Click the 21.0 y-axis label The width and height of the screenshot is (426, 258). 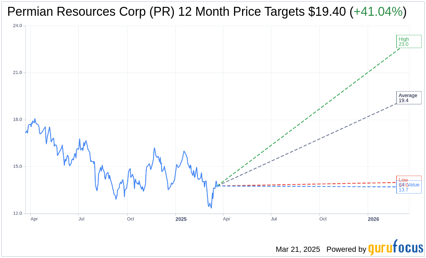click(17, 73)
